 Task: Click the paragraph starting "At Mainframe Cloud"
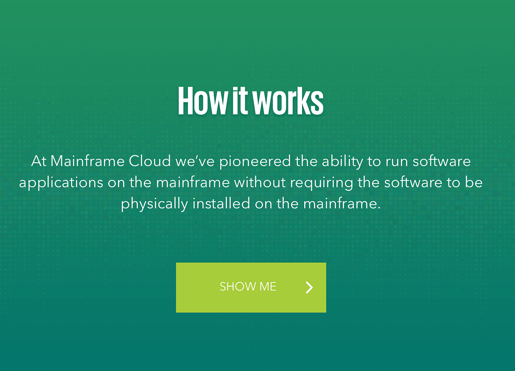pyautogui.click(x=251, y=183)
